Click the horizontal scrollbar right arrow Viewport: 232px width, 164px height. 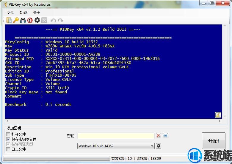[220, 121]
